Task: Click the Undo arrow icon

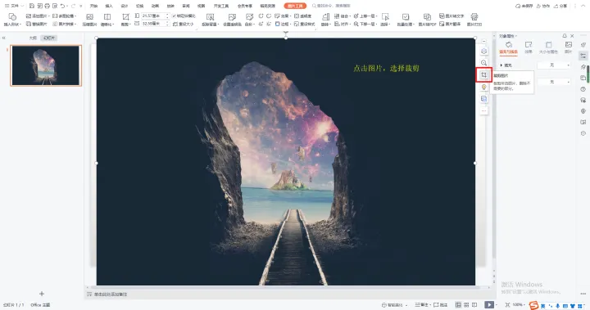Action: [62, 6]
